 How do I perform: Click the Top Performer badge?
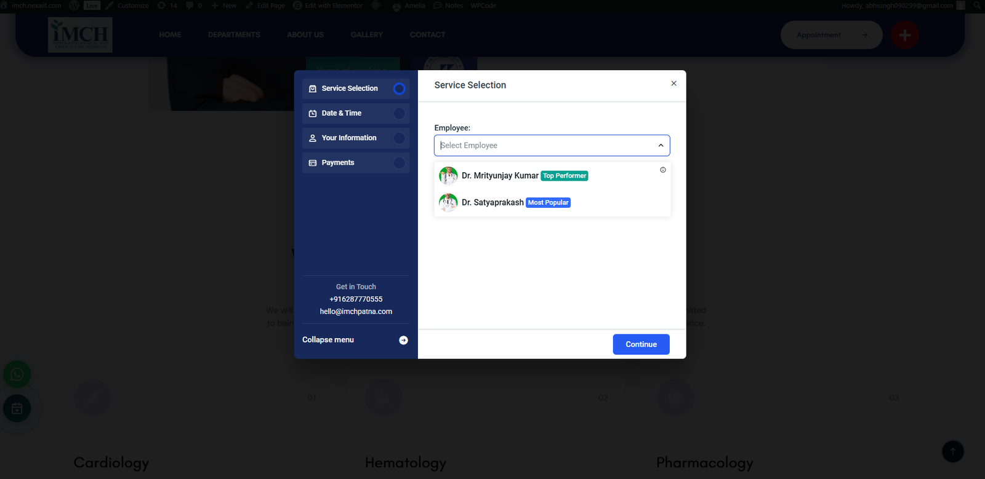[565, 176]
